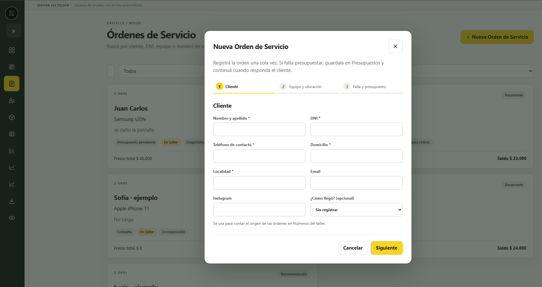This screenshot has height=287, width=542.
Task: Click the 'Juan Carlos' order title
Action: tap(131, 109)
